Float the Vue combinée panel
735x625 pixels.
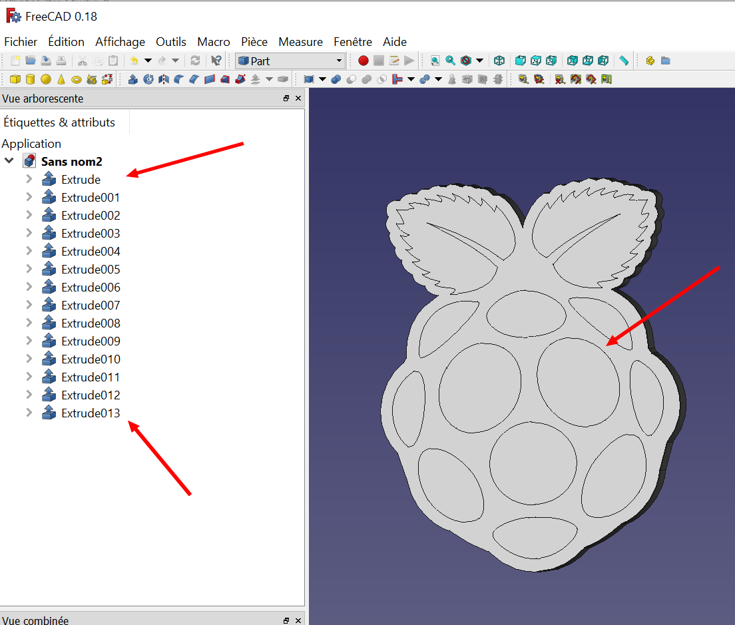286,620
